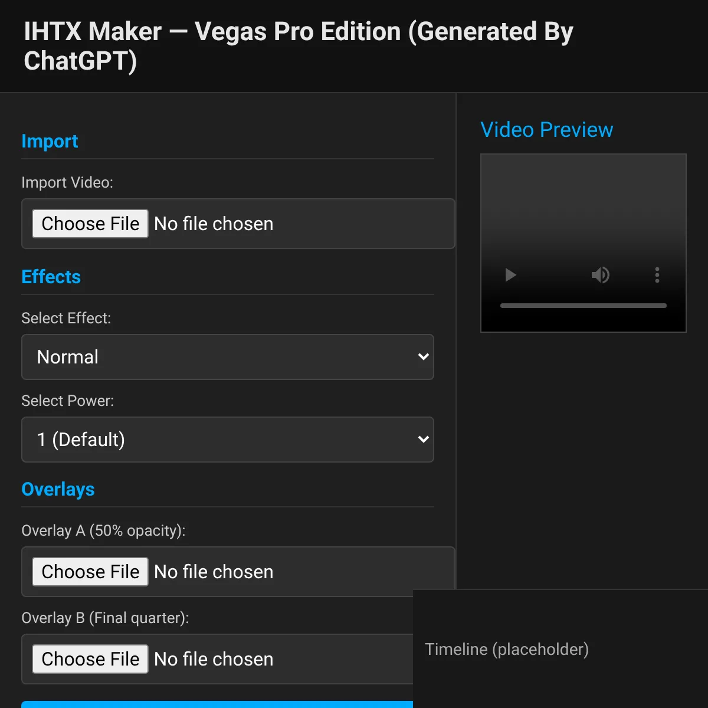Choose a file for Overlay B
This screenshot has width=708, height=708.
(90, 659)
